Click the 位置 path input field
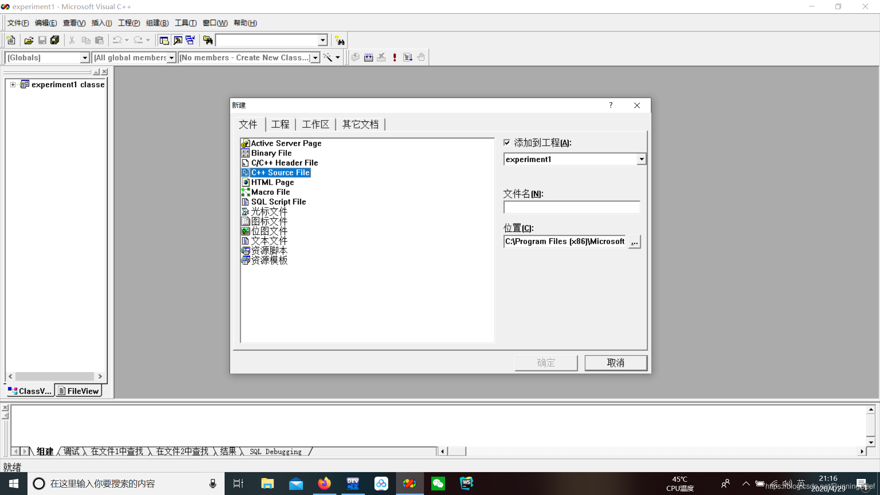Screen dimensions: 880x495 [565, 242]
